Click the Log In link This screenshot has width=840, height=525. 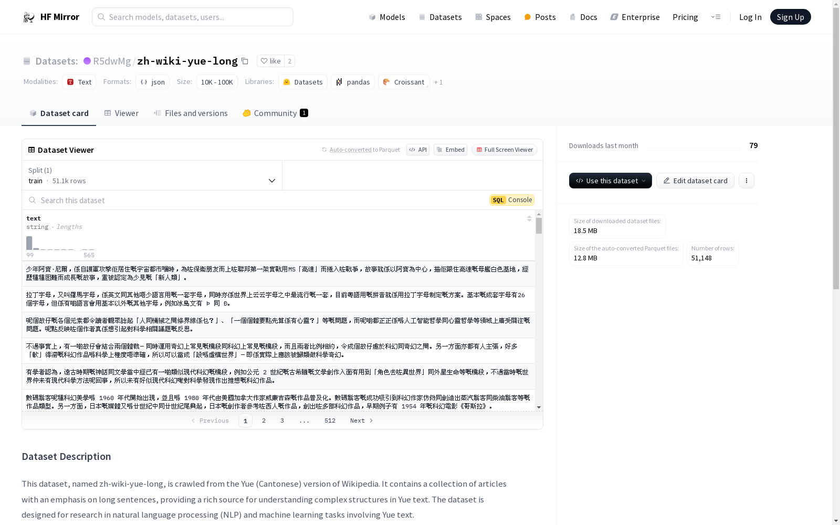click(x=750, y=17)
